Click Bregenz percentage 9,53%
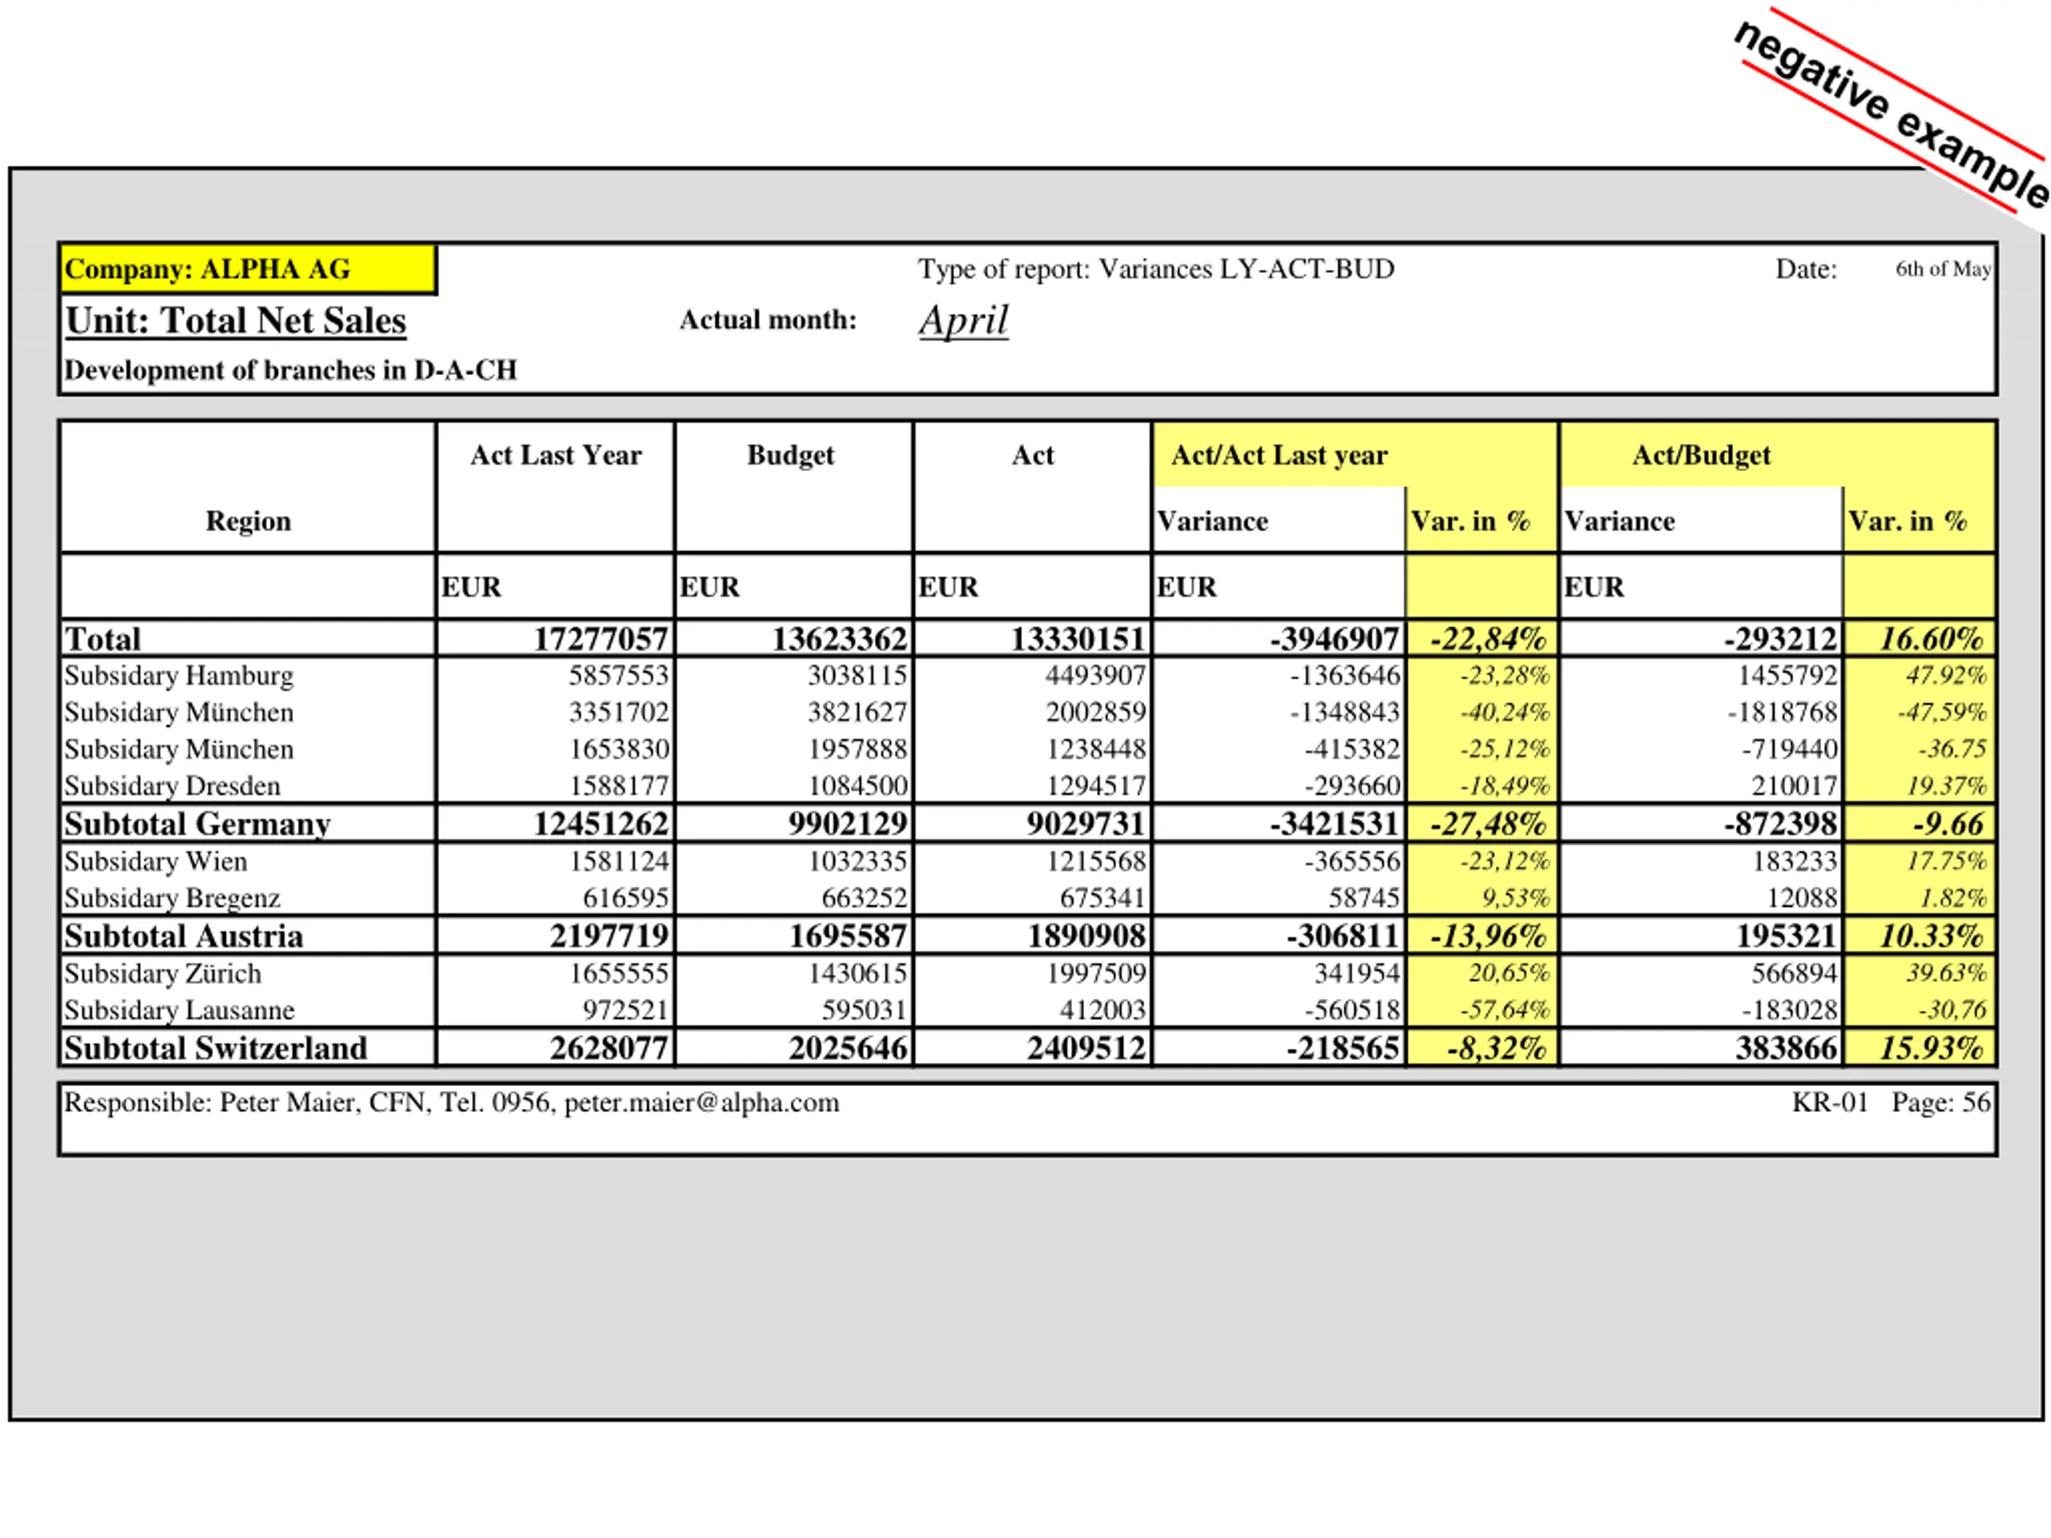The image size is (2051, 1538). [x=1516, y=898]
